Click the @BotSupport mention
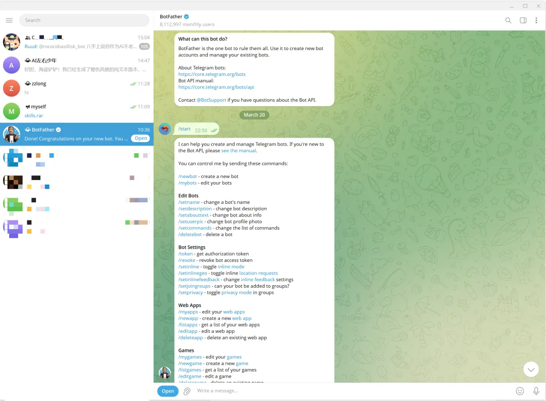 (x=211, y=100)
